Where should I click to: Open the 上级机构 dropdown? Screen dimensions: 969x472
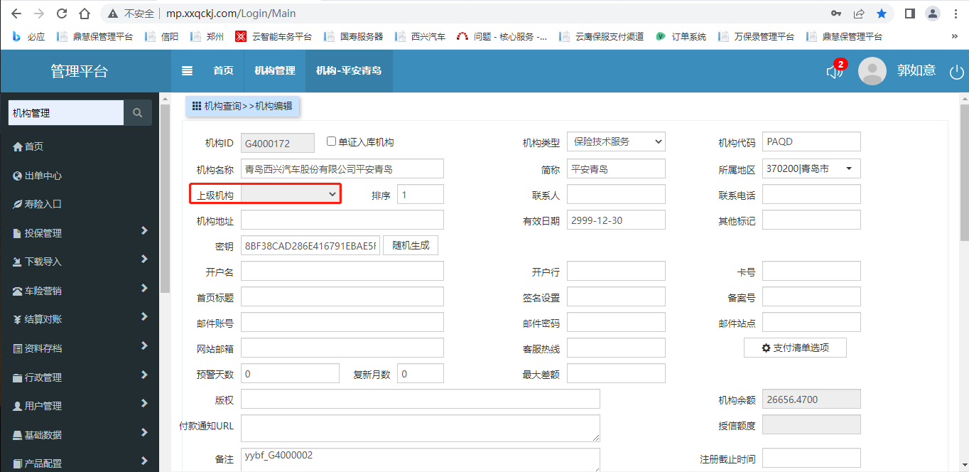click(x=291, y=194)
